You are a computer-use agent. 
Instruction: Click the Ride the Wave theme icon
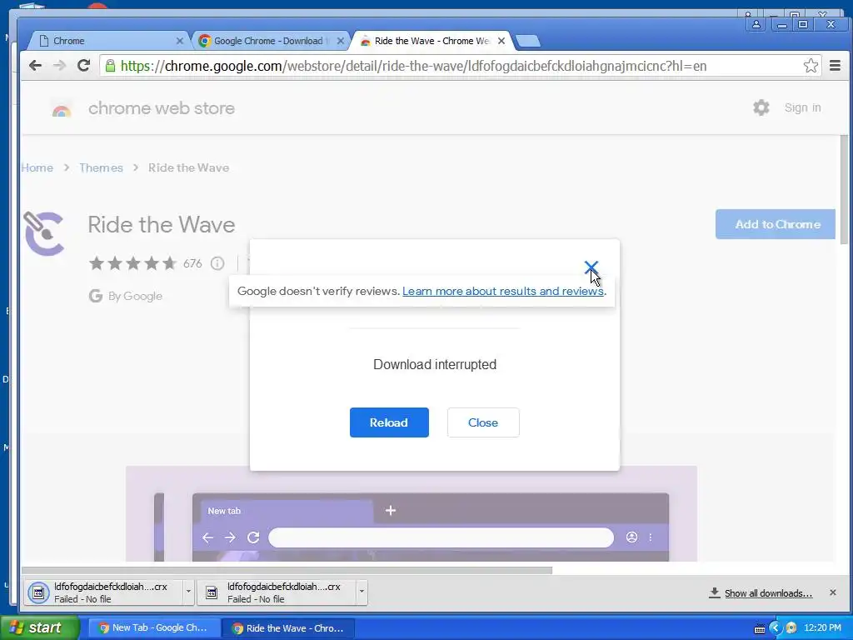coord(44,233)
